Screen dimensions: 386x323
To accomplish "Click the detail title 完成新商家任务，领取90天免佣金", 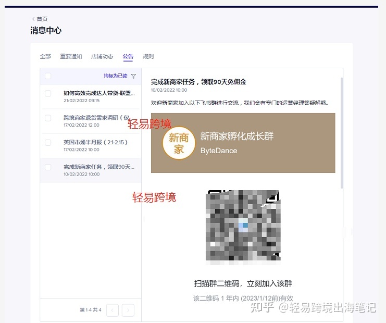I will click(x=198, y=82).
